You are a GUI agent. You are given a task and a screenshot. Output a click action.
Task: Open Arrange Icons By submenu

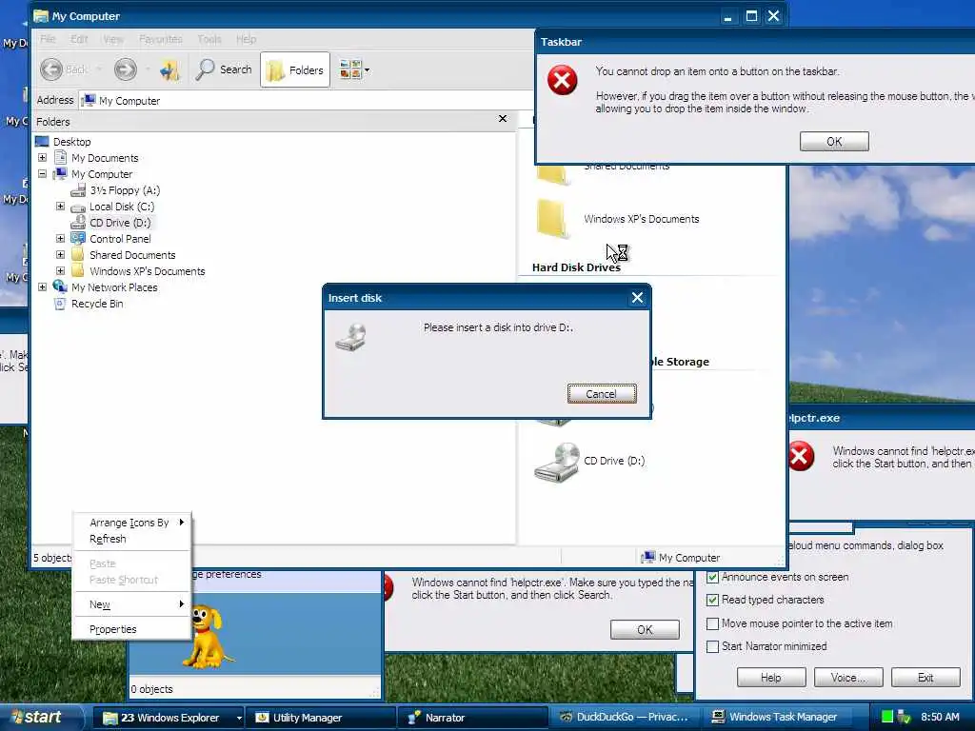point(131,523)
